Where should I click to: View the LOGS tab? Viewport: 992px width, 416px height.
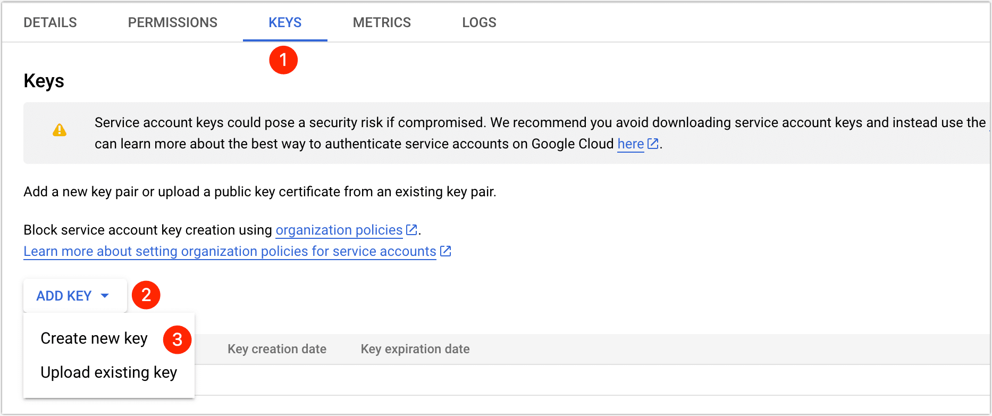click(x=479, y=22)
